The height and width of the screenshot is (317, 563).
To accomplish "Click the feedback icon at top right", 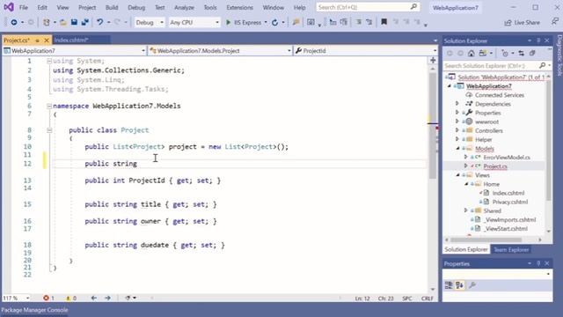I will click(x=555, y=22).
